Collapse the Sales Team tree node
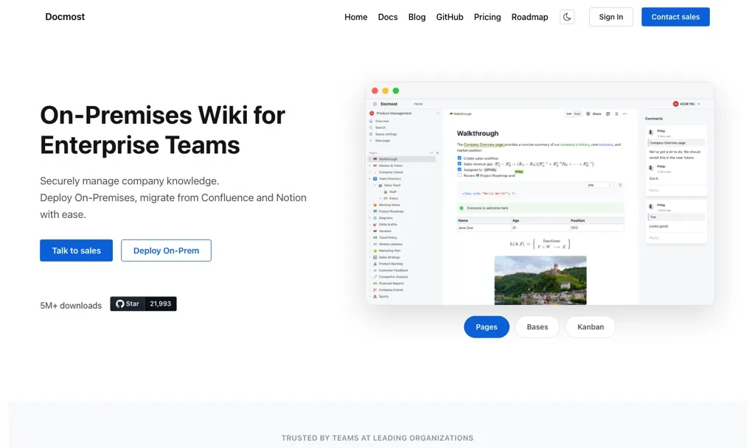 [375, 185]
